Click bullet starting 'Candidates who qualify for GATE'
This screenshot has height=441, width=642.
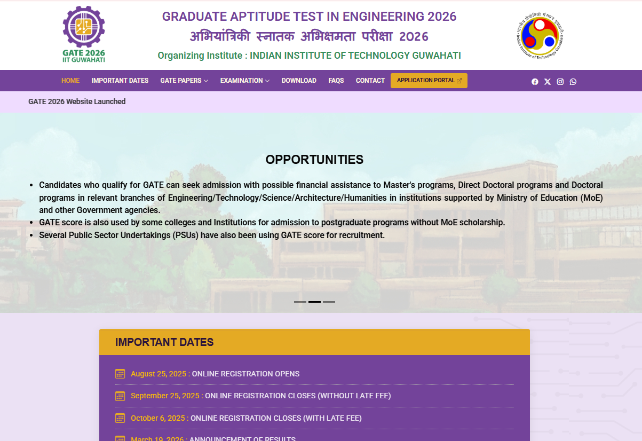321,198
